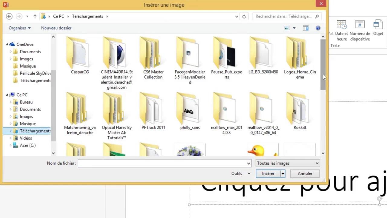Open address bar history dropdown

click(x=237, y=17)
